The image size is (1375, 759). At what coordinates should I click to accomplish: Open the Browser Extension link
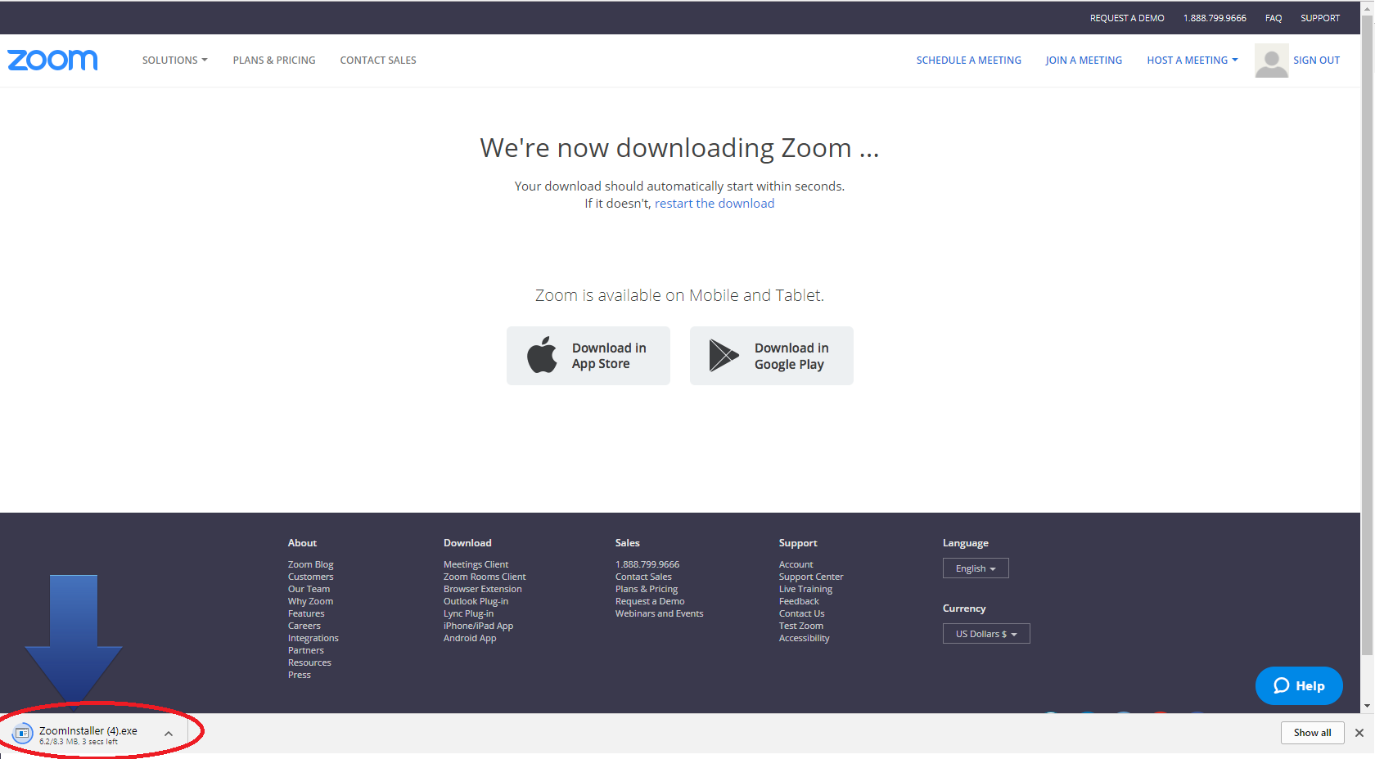(x=483, y=589)
